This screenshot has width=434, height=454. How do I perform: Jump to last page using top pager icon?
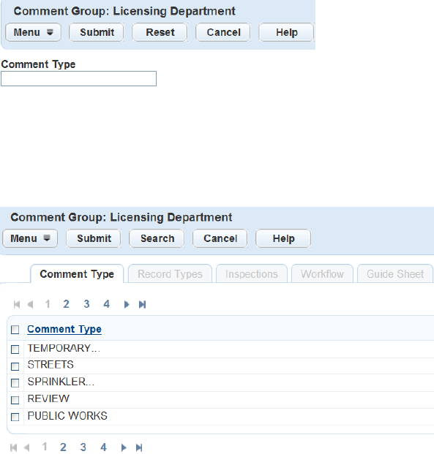142,304
